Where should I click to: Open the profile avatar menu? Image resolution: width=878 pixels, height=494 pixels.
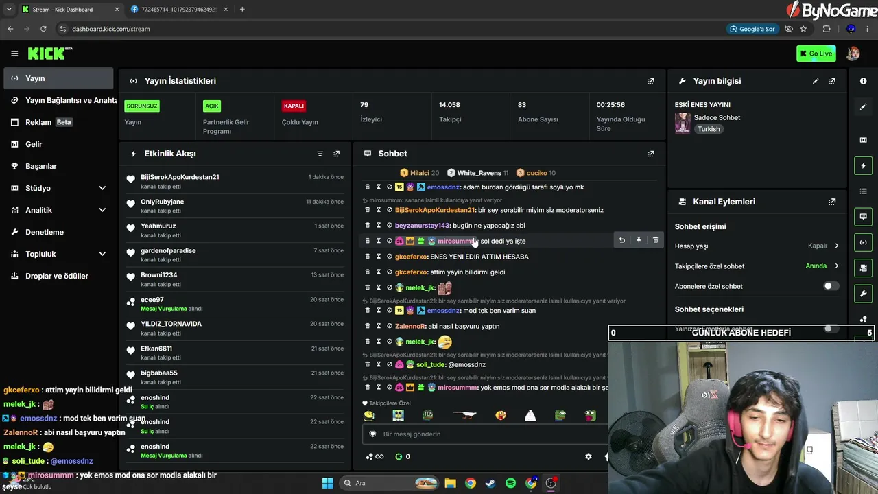click(853, 54)
